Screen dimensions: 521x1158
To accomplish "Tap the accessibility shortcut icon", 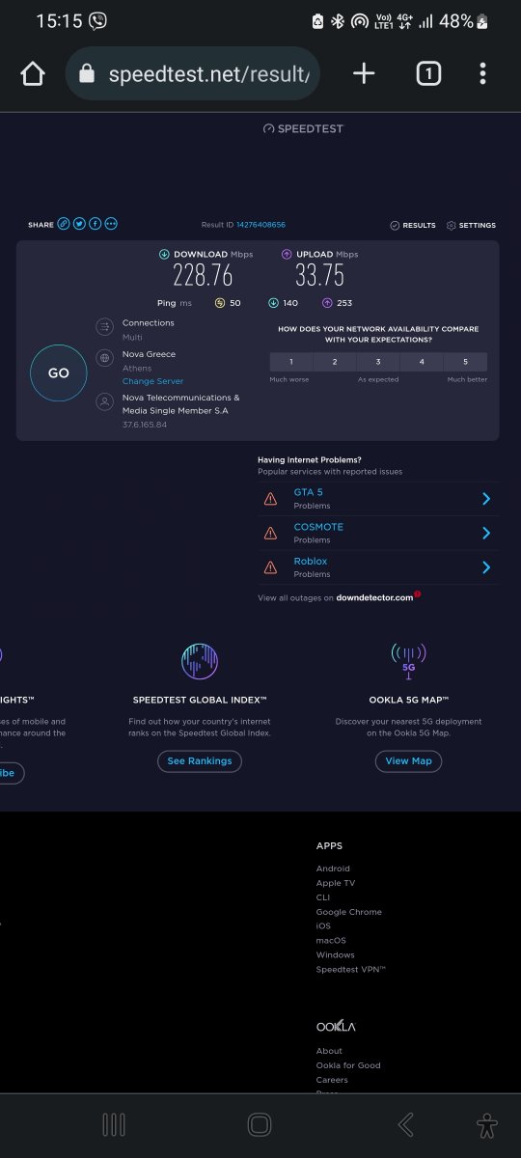I will (487, 1124).
